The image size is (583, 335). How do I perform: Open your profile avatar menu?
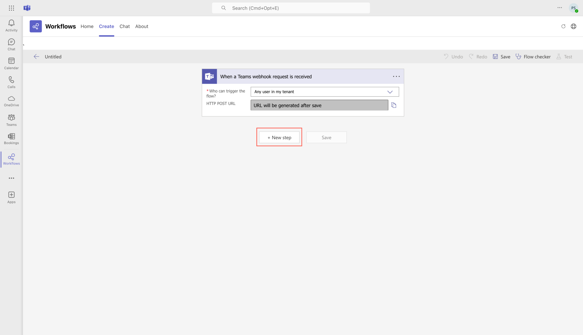click(574, 8)
